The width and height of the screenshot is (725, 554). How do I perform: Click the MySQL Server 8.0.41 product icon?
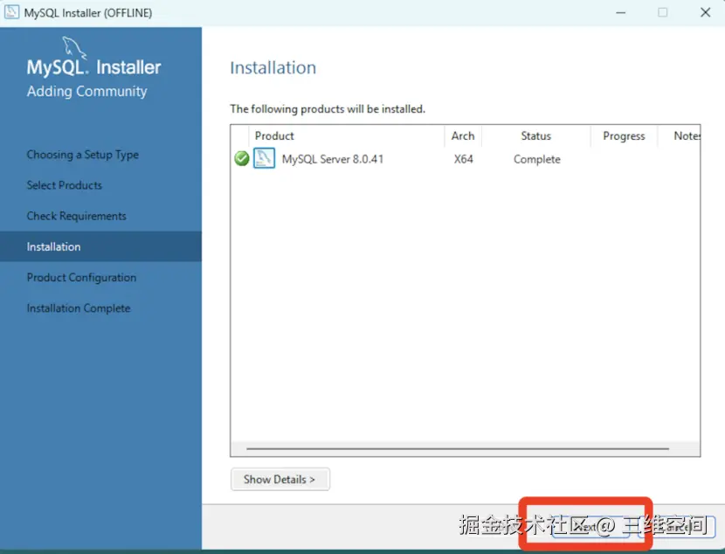[x=265, y=158]
